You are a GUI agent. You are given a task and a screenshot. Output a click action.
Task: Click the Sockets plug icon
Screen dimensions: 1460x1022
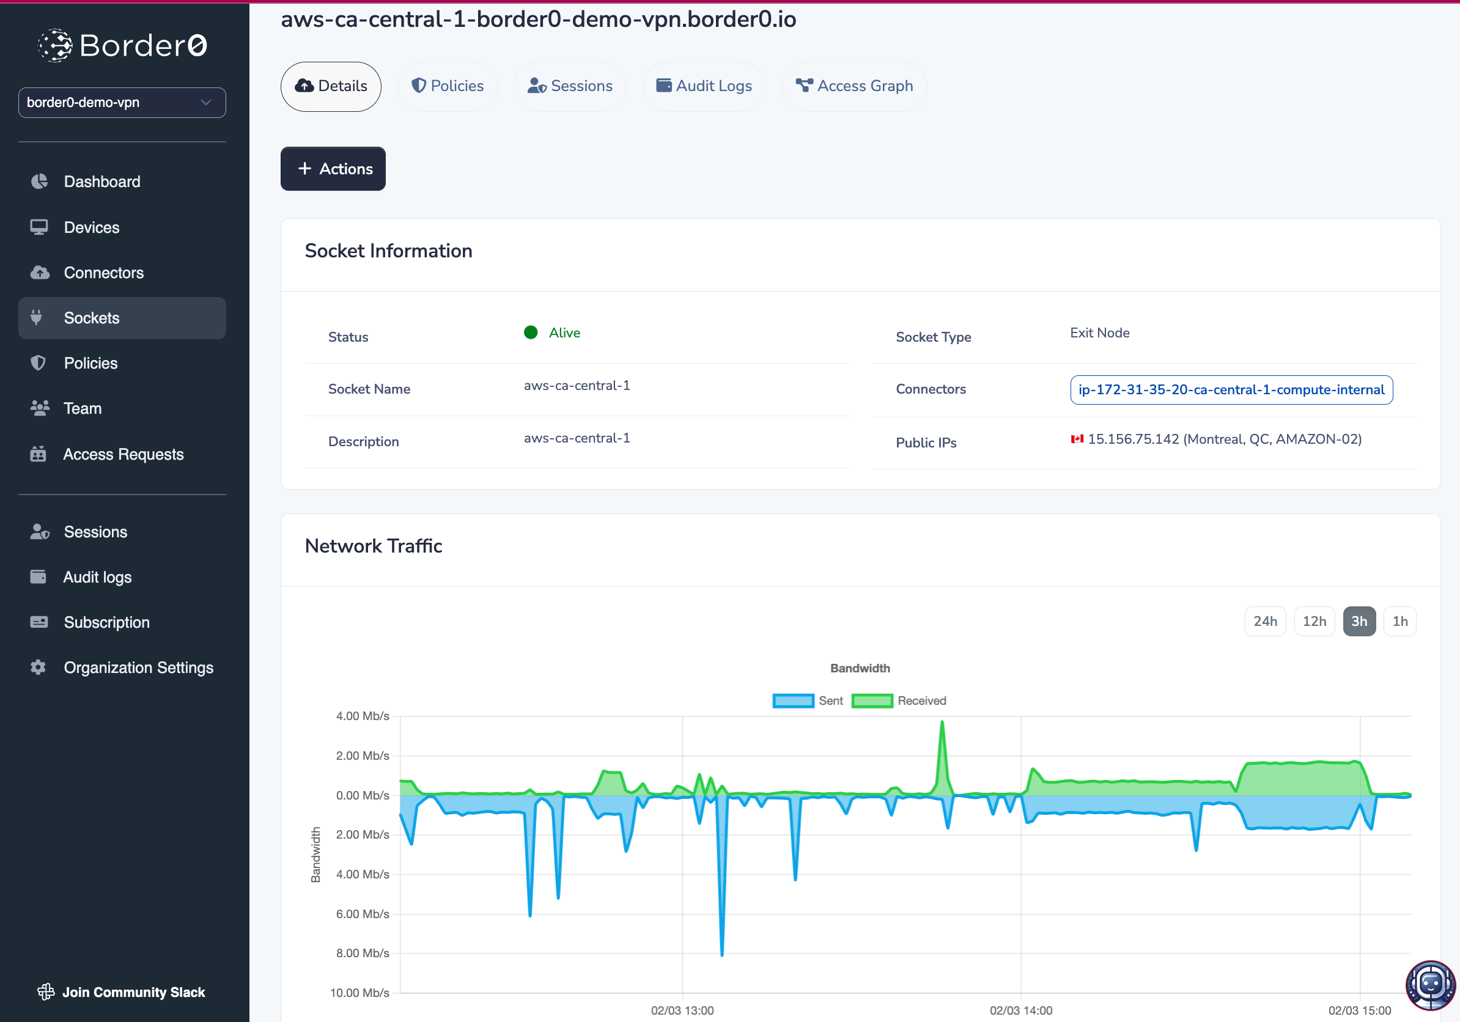37,318
